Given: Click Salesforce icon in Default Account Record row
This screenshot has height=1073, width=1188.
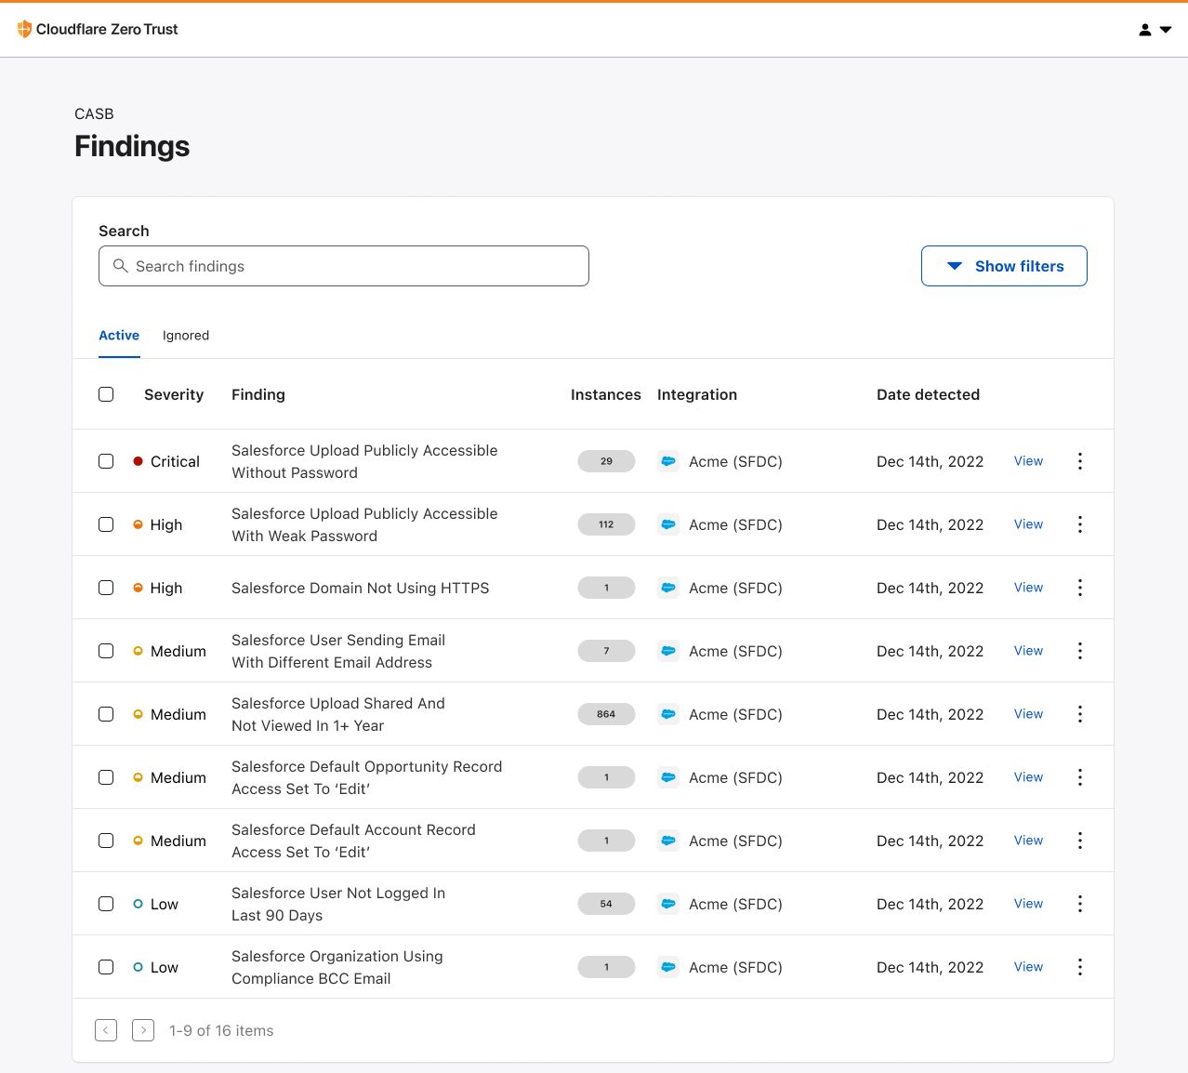Looking at the screenshot, I should tap(668, 841).
